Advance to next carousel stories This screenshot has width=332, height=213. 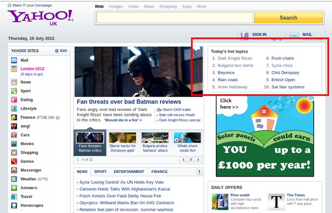click(198, 159)
